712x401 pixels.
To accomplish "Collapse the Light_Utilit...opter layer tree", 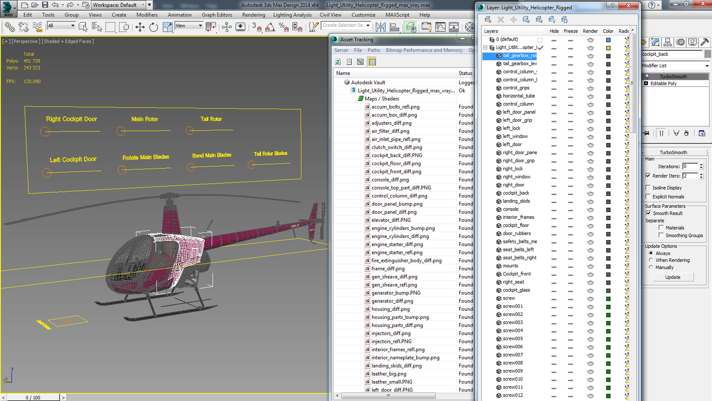I will tap(485, 48).
